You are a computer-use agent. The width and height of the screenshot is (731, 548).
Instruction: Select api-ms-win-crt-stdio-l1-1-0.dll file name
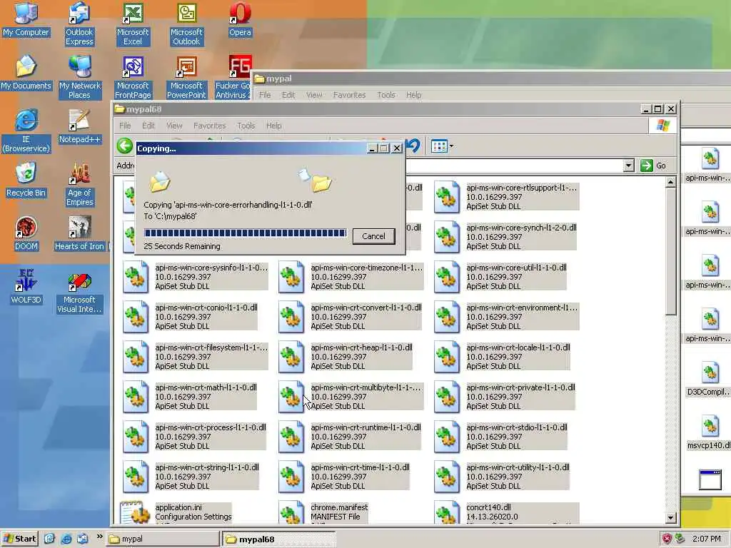[517, 427]
